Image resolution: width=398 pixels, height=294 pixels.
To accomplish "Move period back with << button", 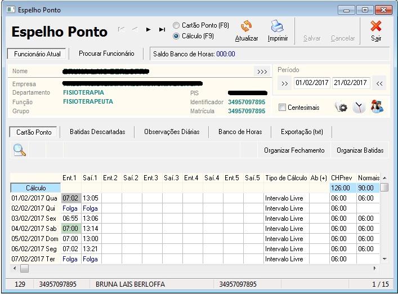I will (379, 83).
